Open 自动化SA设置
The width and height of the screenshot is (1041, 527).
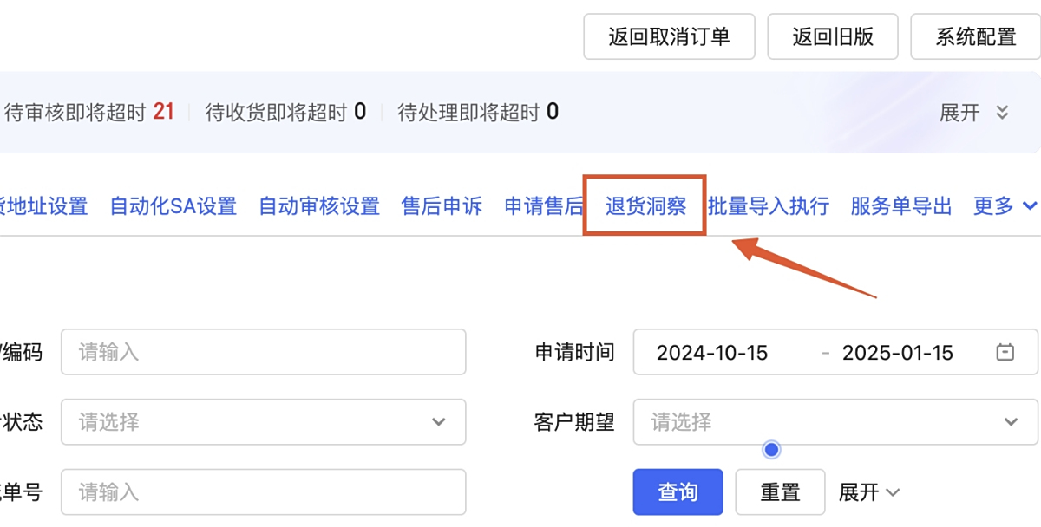(173, 206)
